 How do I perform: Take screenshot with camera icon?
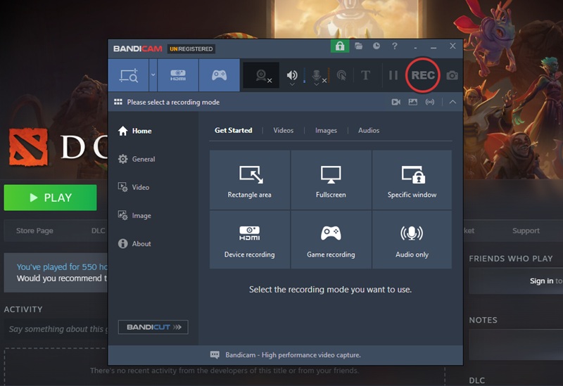click(x=452, y=75)
